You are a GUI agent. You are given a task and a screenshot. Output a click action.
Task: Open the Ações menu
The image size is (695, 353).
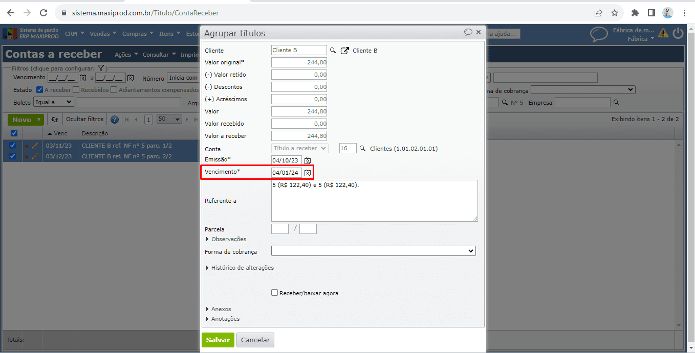[126, 55]
